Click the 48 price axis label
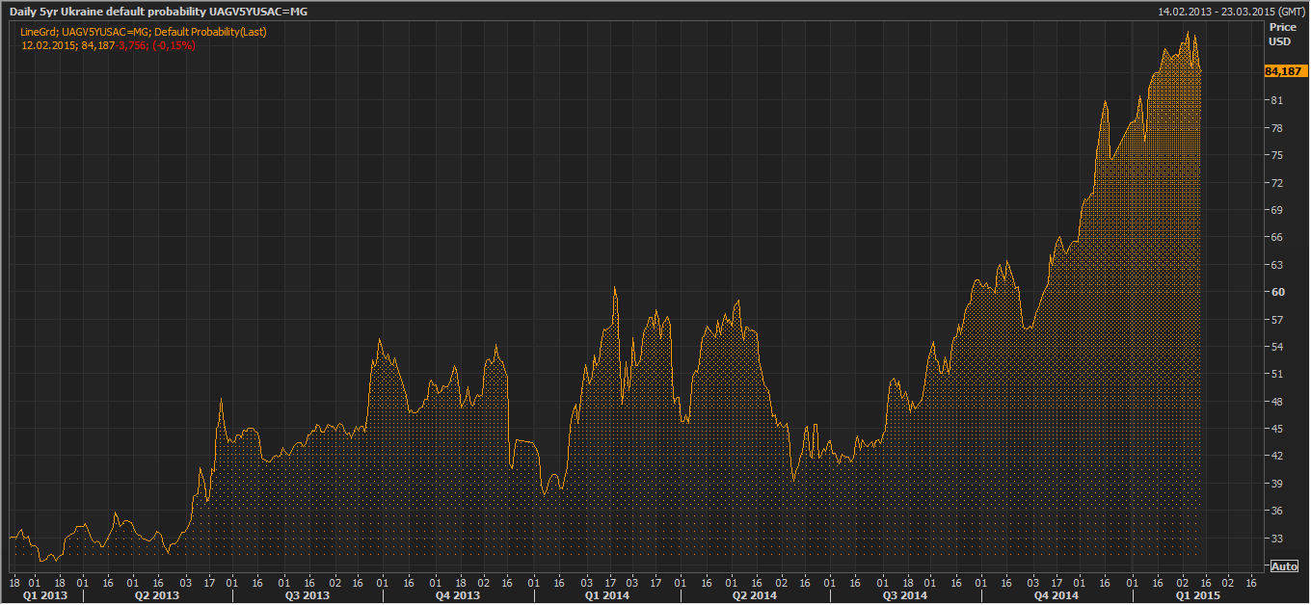Image resolution: width=1311 pixels, height=605 pixels. click(x=1276, y=402)
